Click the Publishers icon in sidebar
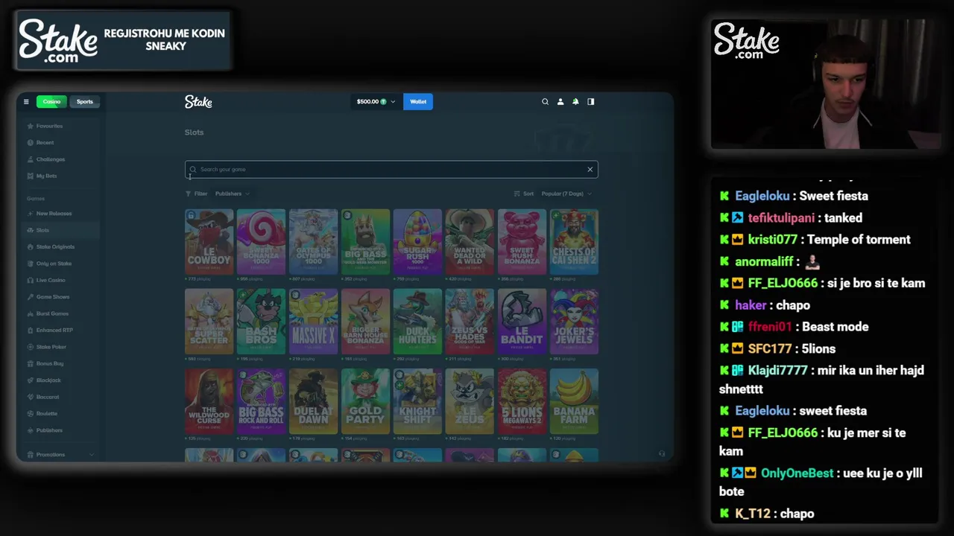 [31, 430]
